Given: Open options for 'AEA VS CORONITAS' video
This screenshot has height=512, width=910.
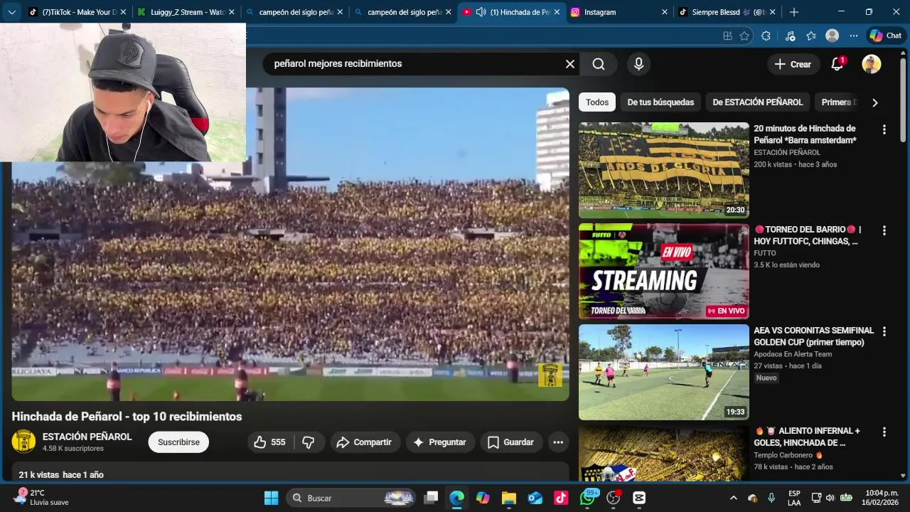Looking at the screenshot, I should tap(884, 331).
